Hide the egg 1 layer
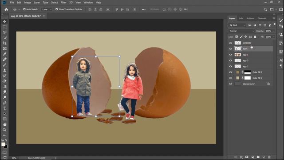This screenshot has height=160, width=284. pos(231,55)
